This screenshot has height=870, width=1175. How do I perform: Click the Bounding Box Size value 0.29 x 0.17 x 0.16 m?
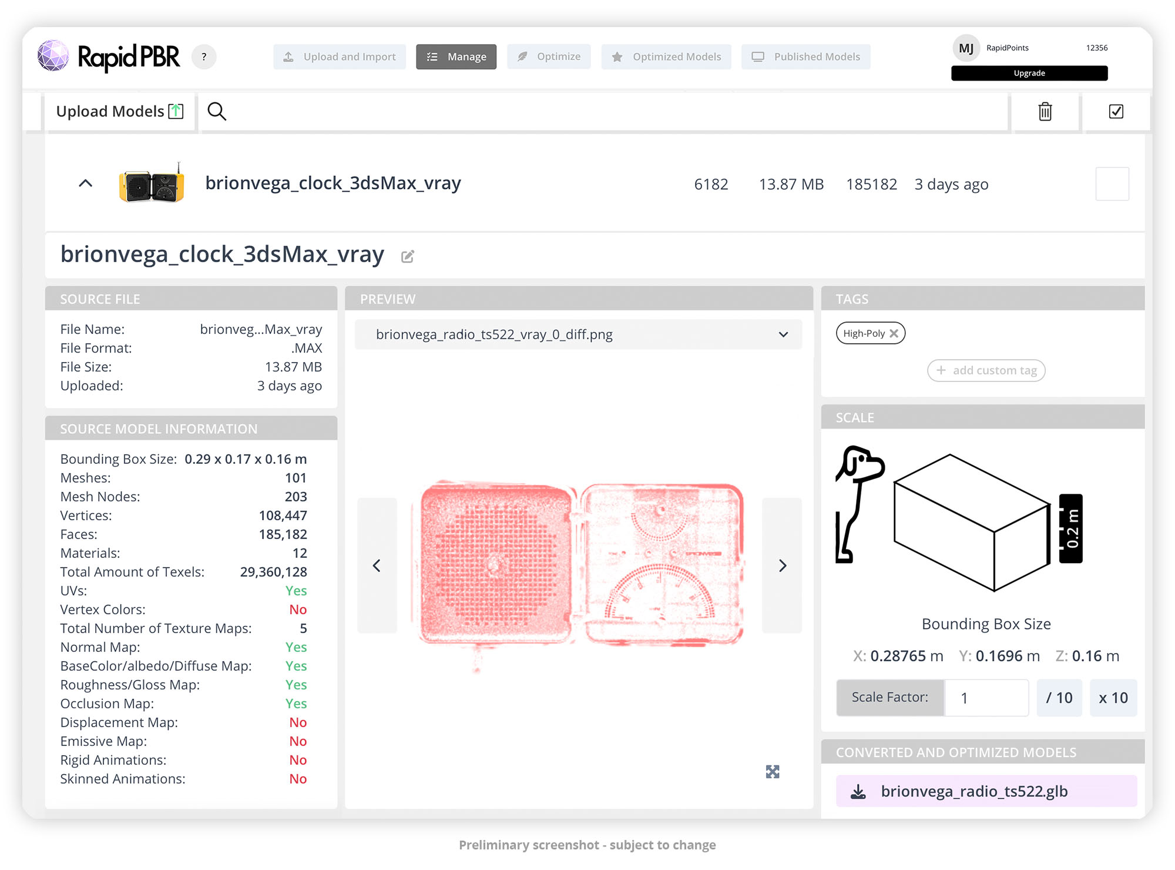pyautogui.click(x=246, y=459)
